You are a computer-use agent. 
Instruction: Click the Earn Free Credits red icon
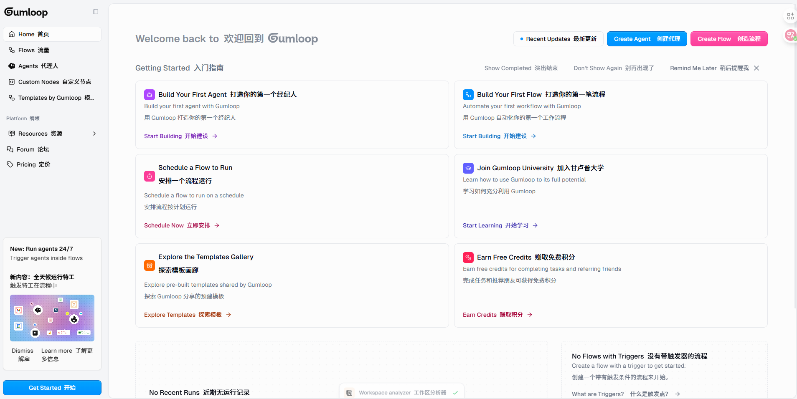468,258
